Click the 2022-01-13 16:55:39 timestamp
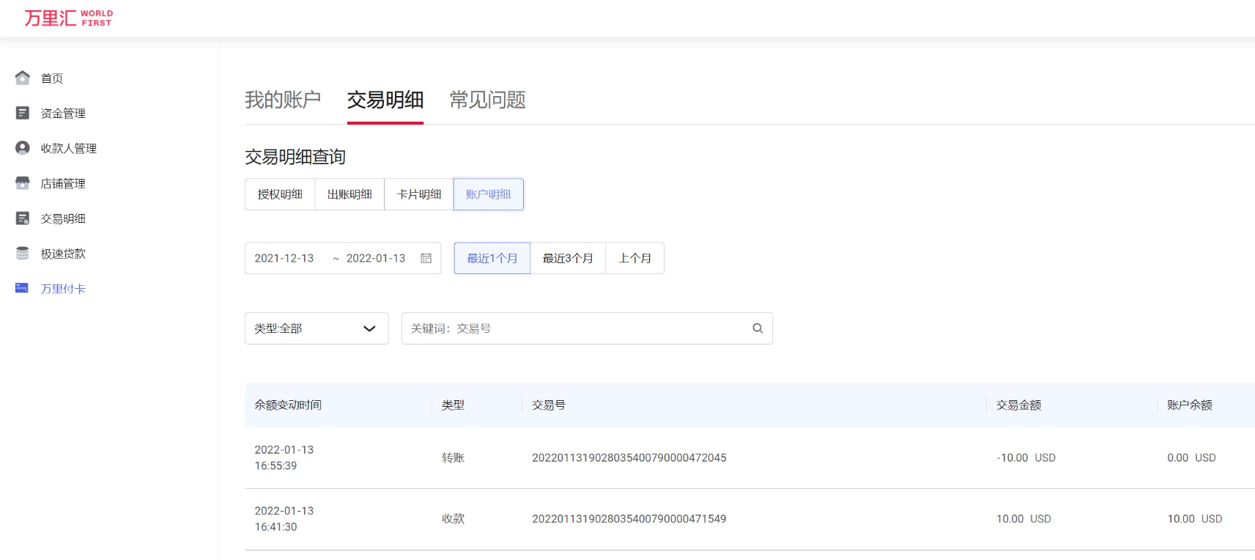This screenshot has height=560, width=1255. [x=284, y=457]
